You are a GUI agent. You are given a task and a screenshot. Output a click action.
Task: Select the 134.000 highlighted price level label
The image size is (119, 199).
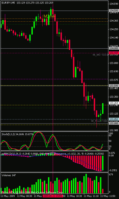coord(114,48)
